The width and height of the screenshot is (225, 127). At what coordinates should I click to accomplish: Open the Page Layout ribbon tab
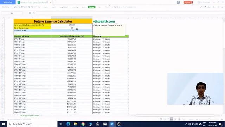pos(64,7)
